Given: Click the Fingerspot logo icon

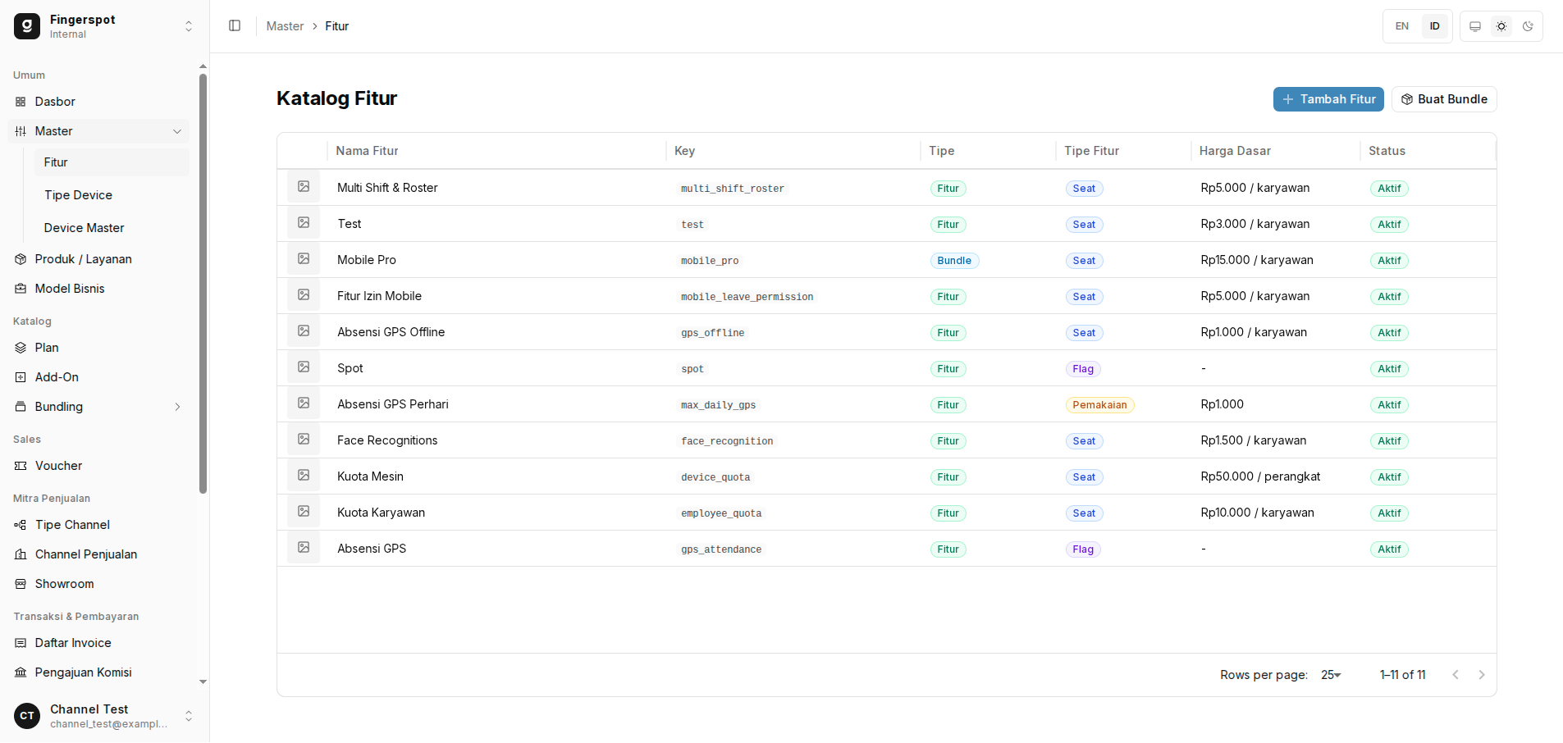Looking at the screenshot, I should pyautogui.click(x=27, y=26).
